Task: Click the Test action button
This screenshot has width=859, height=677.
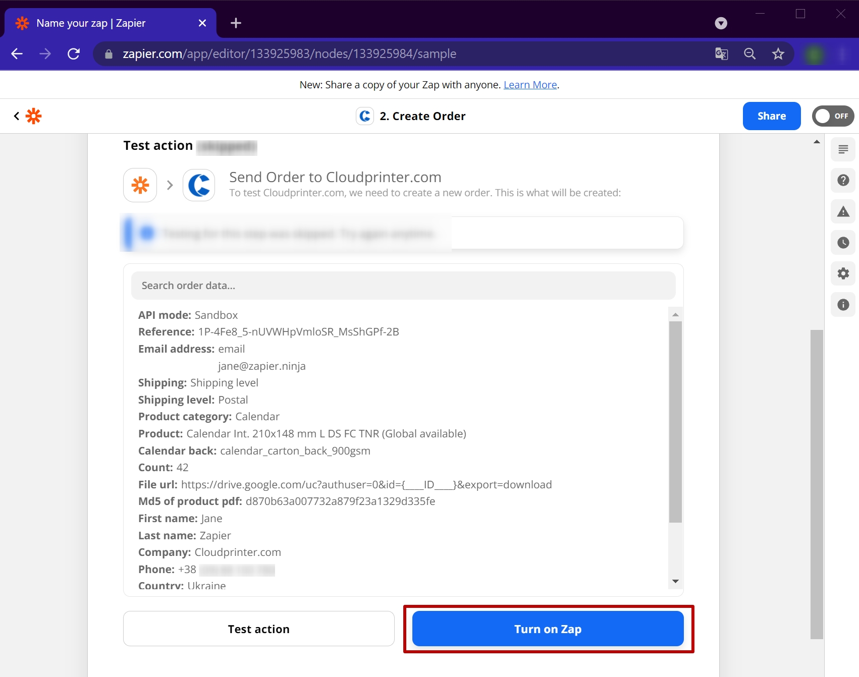Action: click(x=259, y=629)
